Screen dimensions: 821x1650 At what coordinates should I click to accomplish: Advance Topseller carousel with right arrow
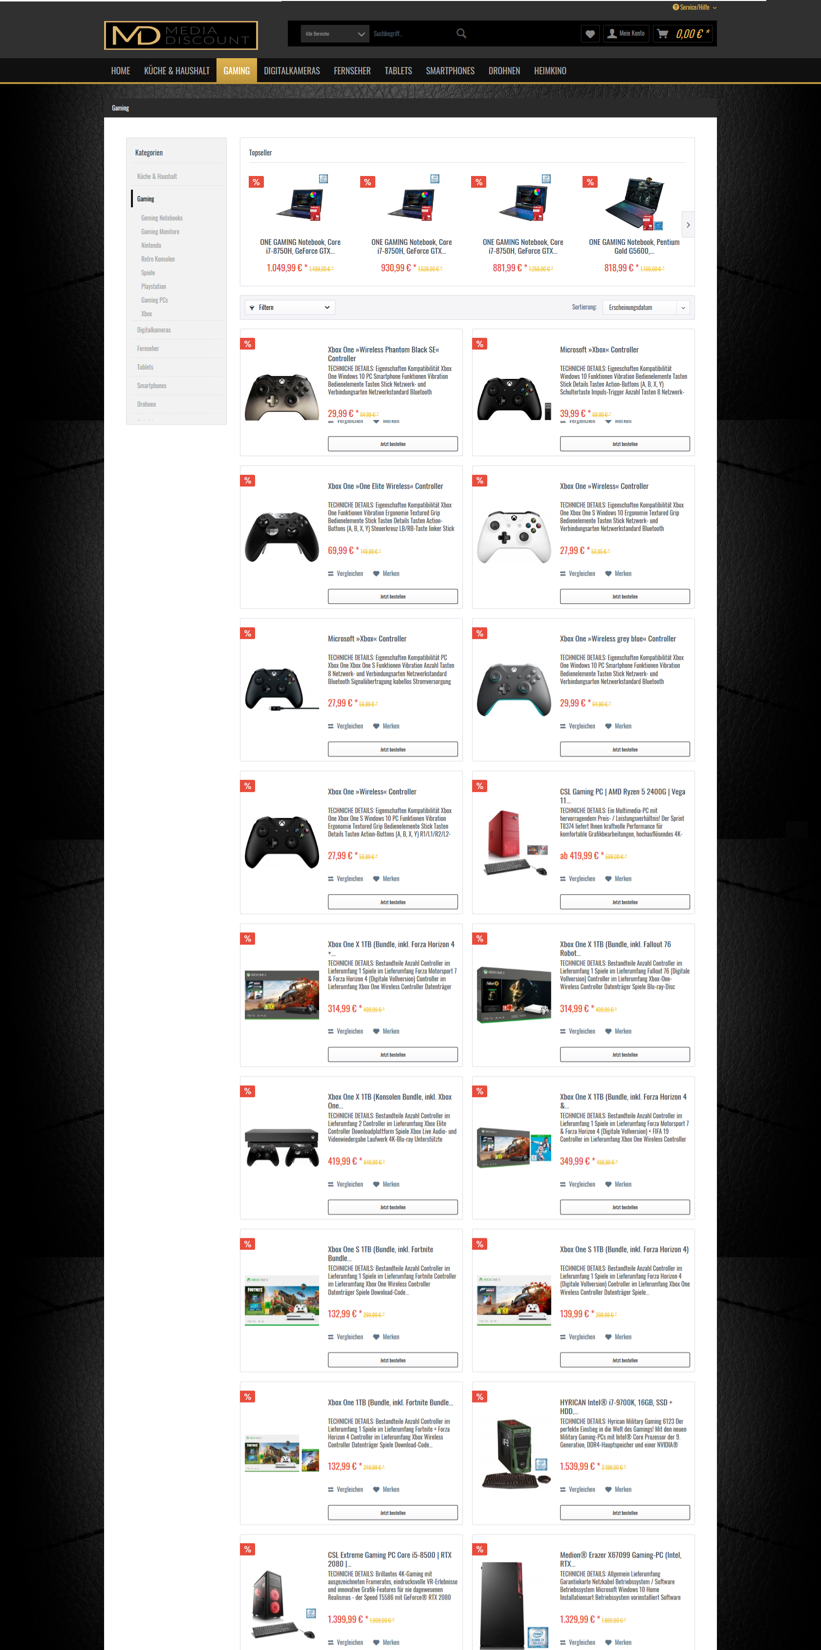[x=688, y=225]
